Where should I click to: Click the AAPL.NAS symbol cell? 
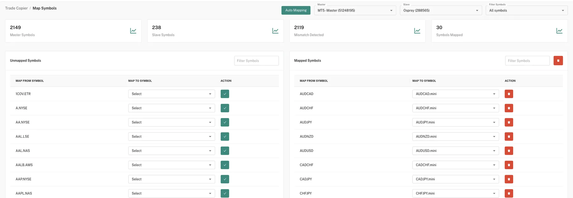pos(24,194)
